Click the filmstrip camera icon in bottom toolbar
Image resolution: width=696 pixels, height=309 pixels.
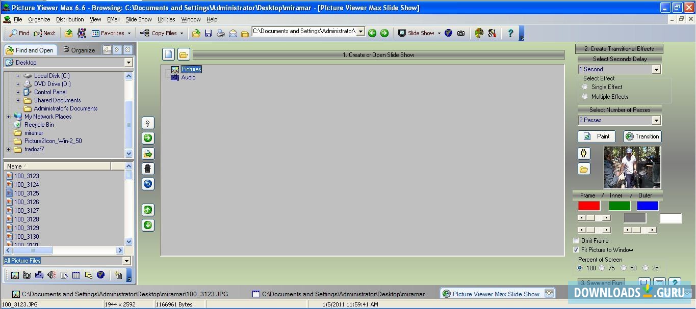pyautogui.click(x=27, y=275)
